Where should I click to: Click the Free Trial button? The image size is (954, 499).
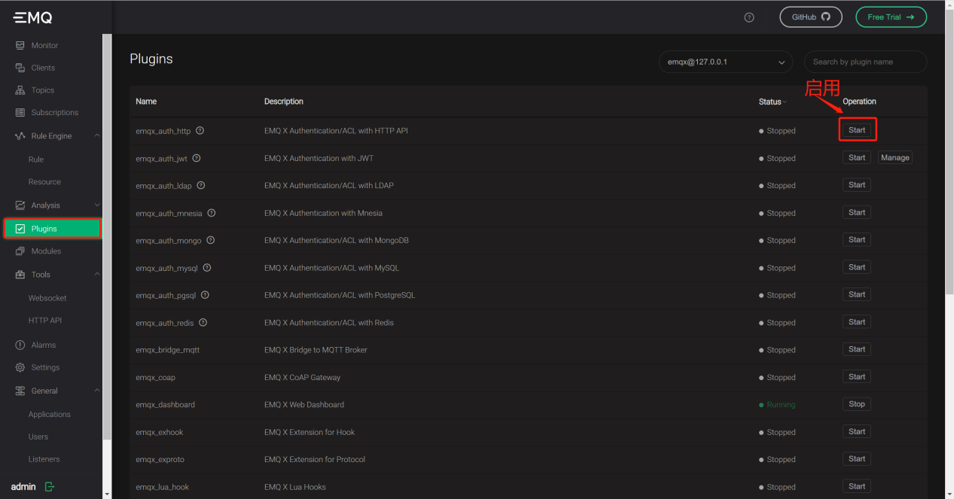point(891,17)
